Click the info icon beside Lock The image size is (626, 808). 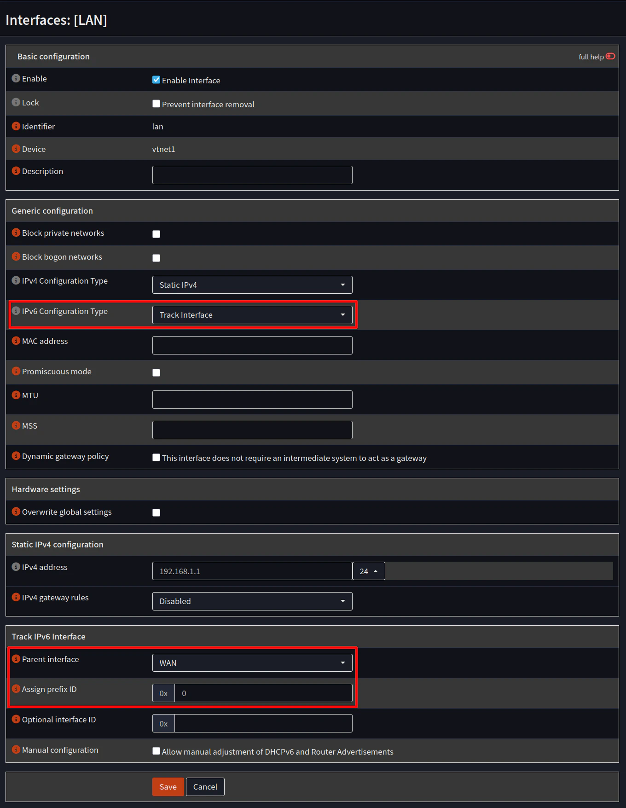pyautogui.click(x=16, y=102)
